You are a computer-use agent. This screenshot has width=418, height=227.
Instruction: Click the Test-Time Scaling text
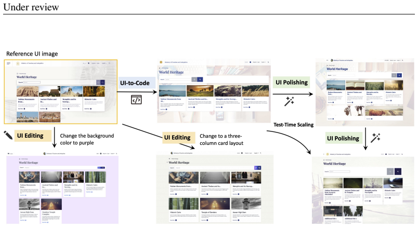click(294, 125)
